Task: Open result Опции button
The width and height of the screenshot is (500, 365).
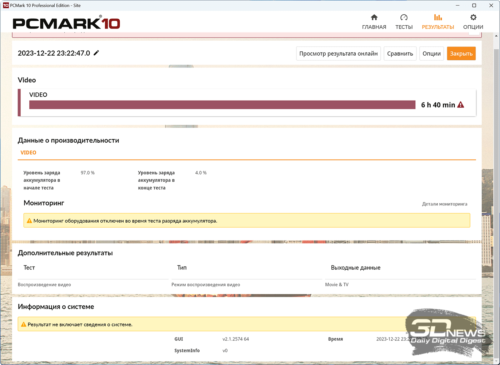Action: 431,54
